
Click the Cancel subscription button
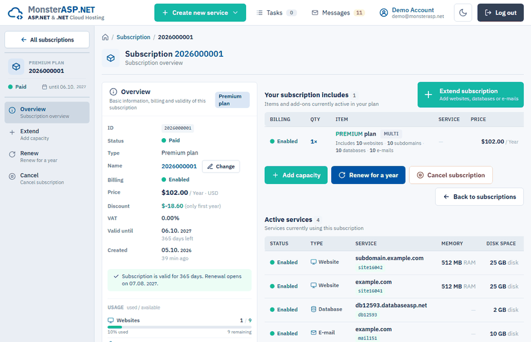click(451, 175)
